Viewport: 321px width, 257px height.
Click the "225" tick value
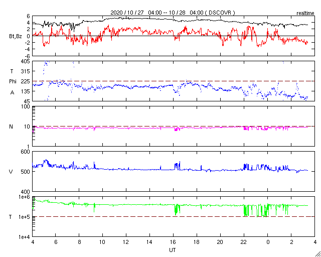tap(26, 81)
